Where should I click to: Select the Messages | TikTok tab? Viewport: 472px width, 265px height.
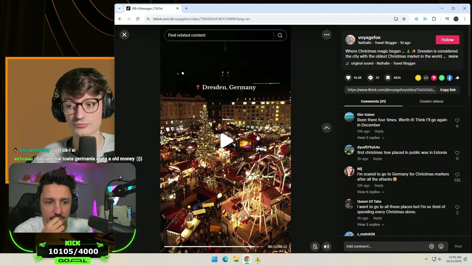coord(153,8)
